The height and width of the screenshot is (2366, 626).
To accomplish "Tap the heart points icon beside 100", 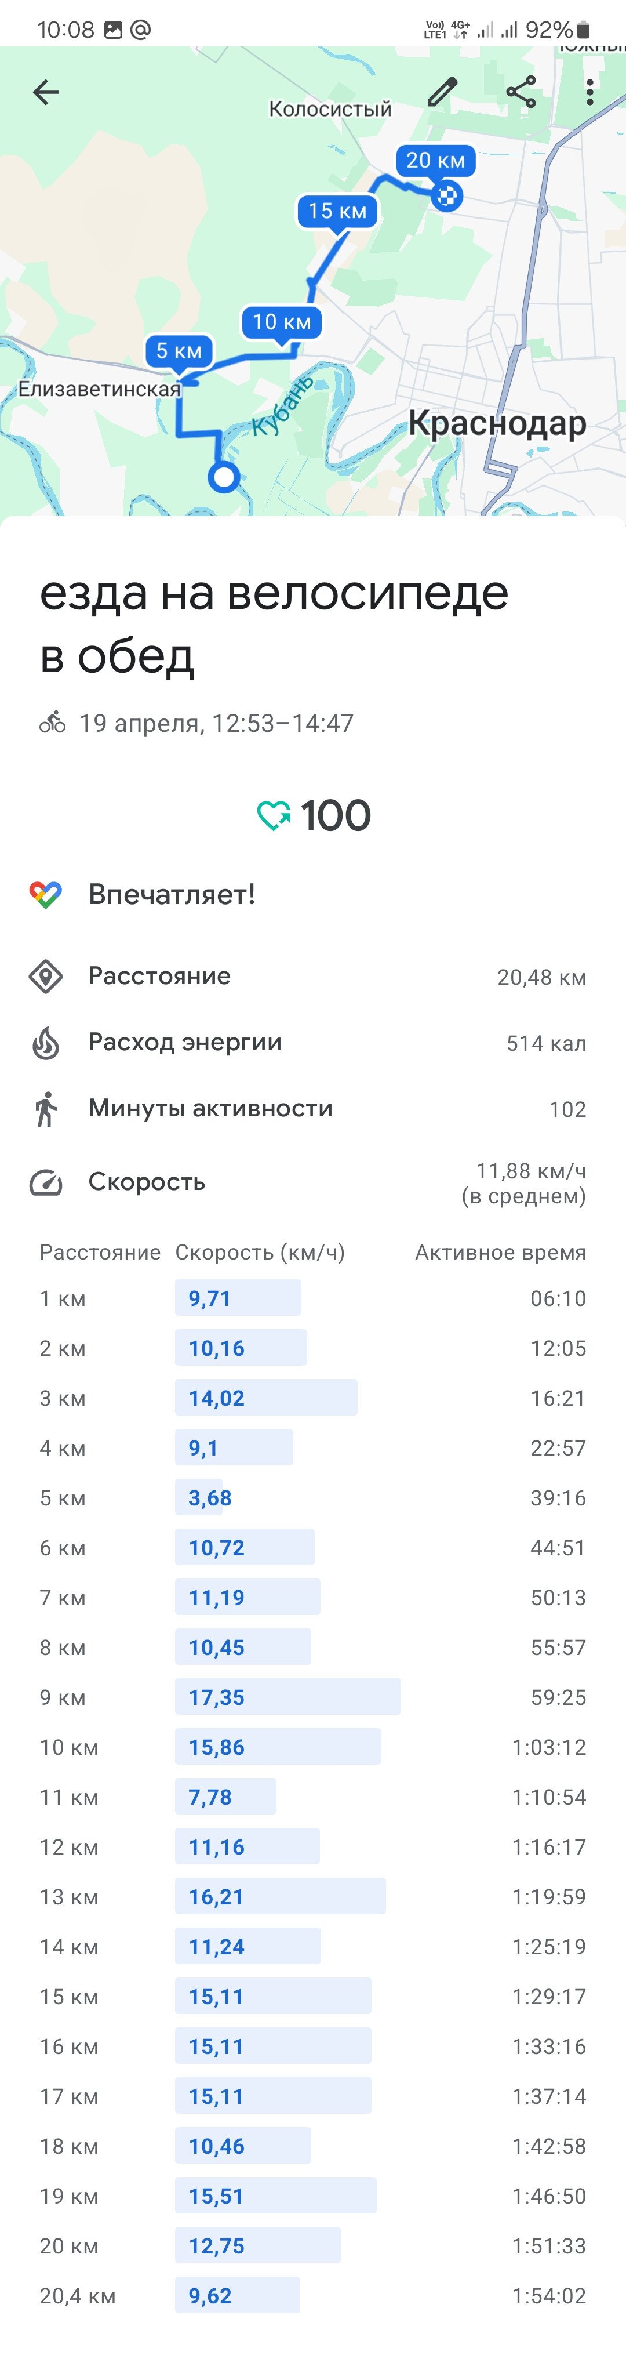I will click(274, 815).
